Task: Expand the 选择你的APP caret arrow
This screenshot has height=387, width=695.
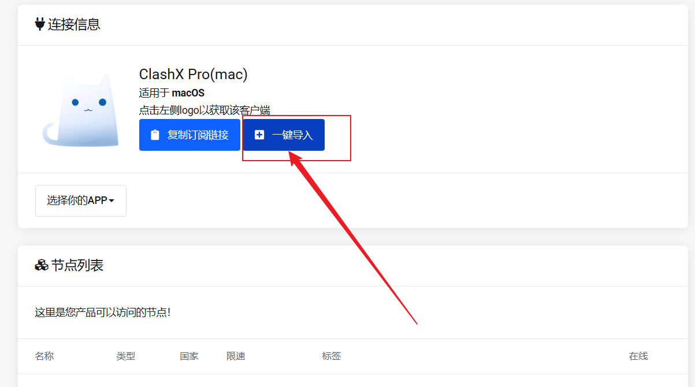Action: coord(112,201)
